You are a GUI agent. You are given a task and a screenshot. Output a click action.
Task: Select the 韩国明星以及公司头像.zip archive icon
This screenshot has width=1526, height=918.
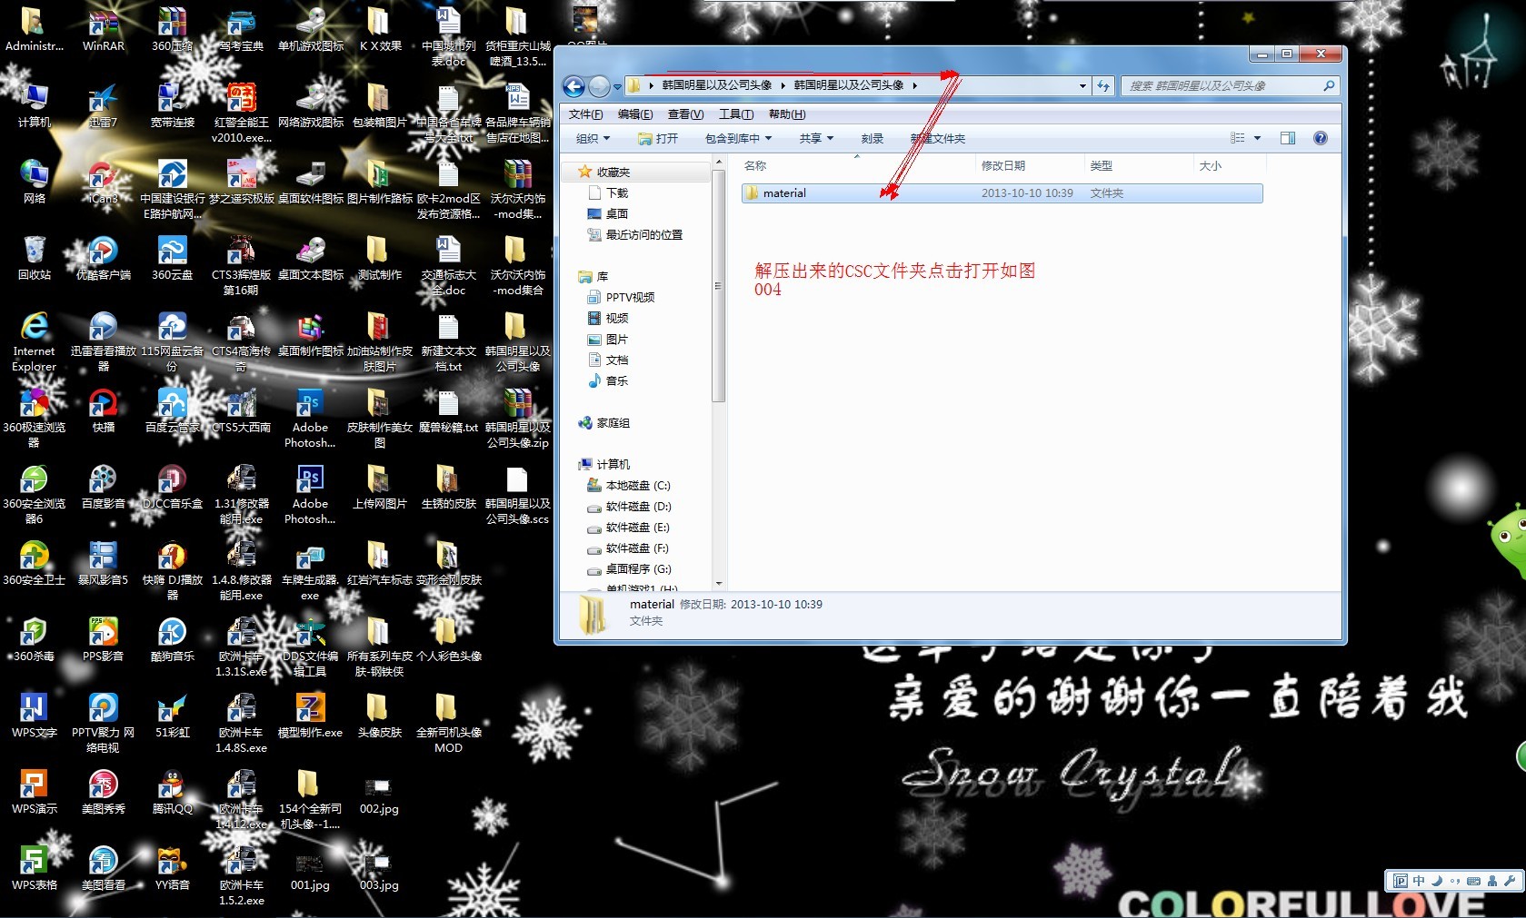point(518,419)
